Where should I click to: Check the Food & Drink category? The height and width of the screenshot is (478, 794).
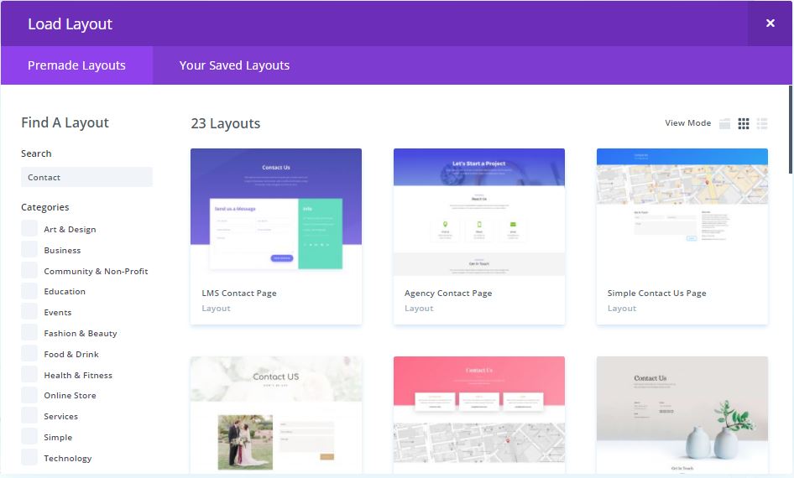pyautogui.click(x=29, y=354)
